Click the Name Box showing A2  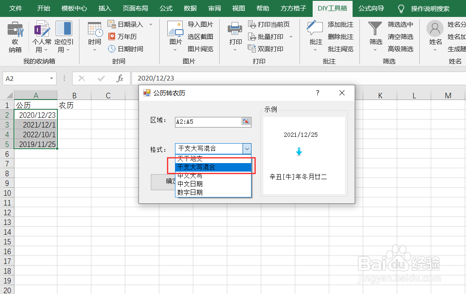[25, 78]
